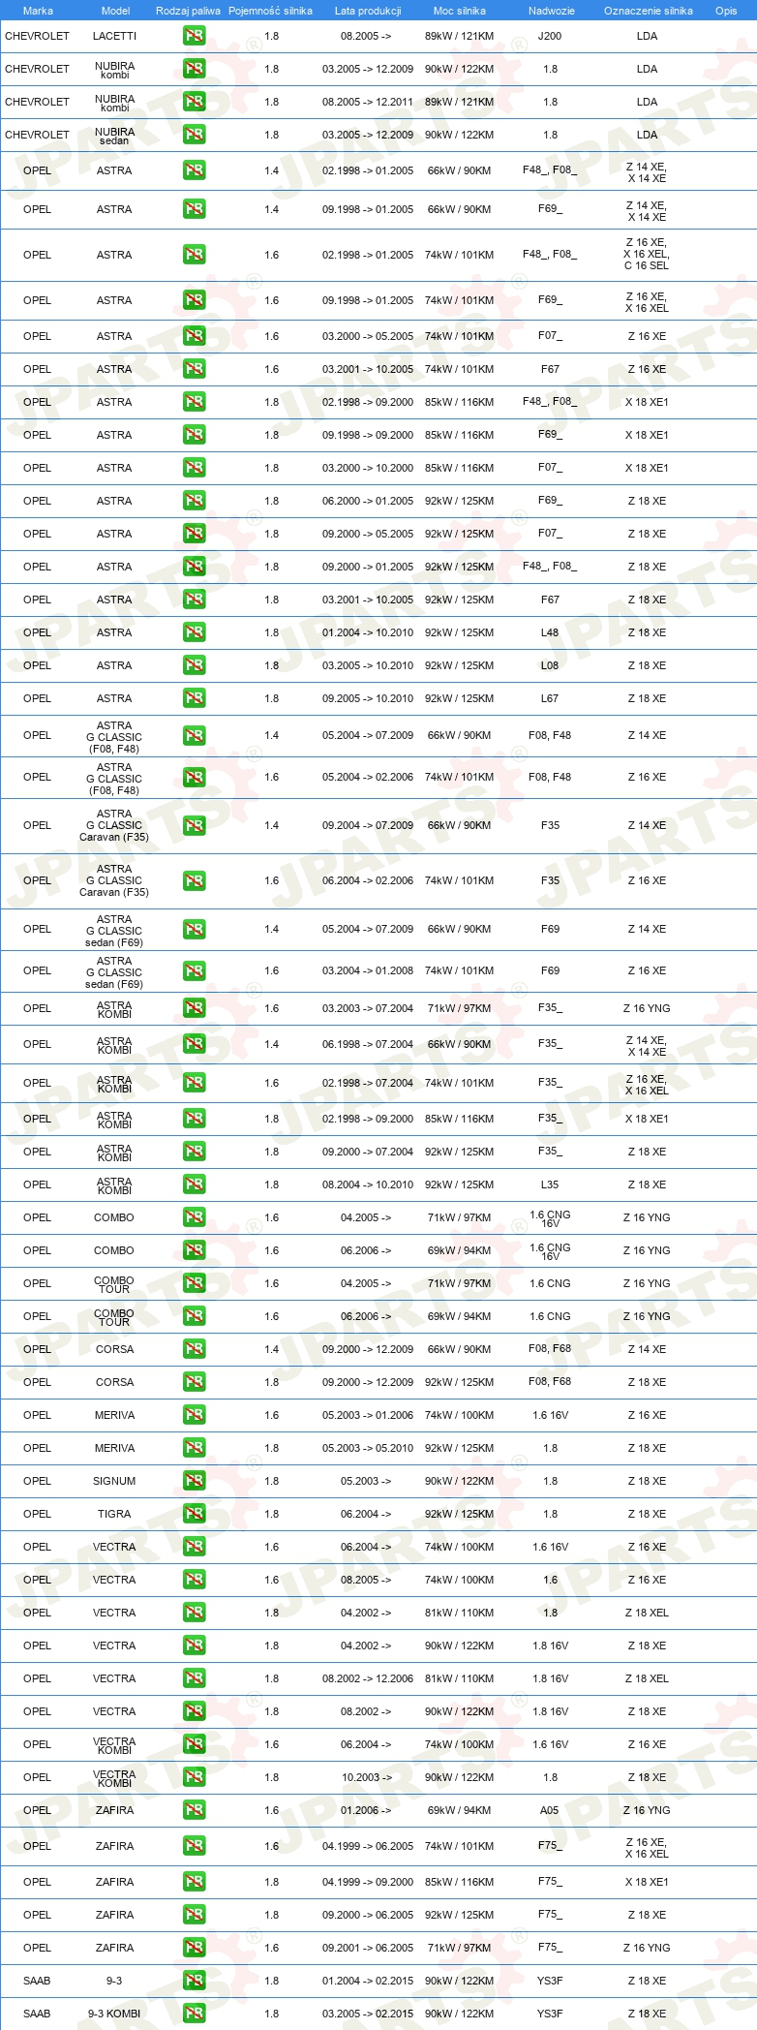Image resolution: width=757 pixels, height=2030 pixels.
Task: Select the J200 body cell
Action: pos(550,36)
